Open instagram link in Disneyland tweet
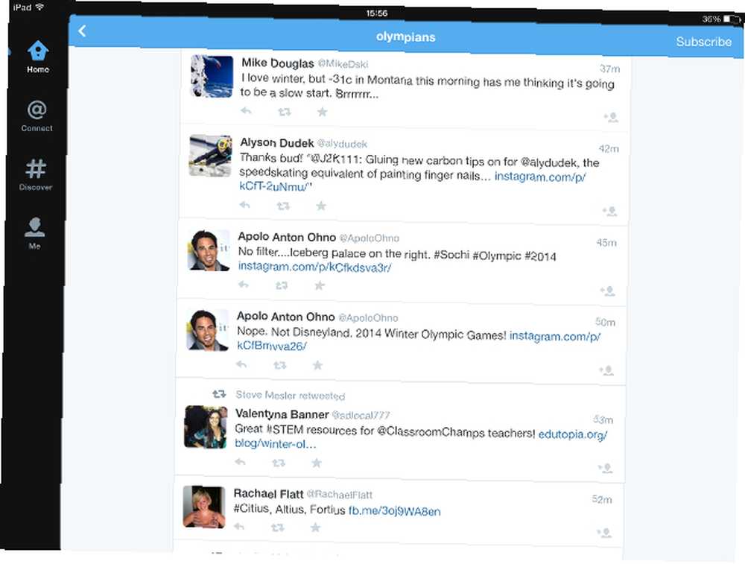 555,337
